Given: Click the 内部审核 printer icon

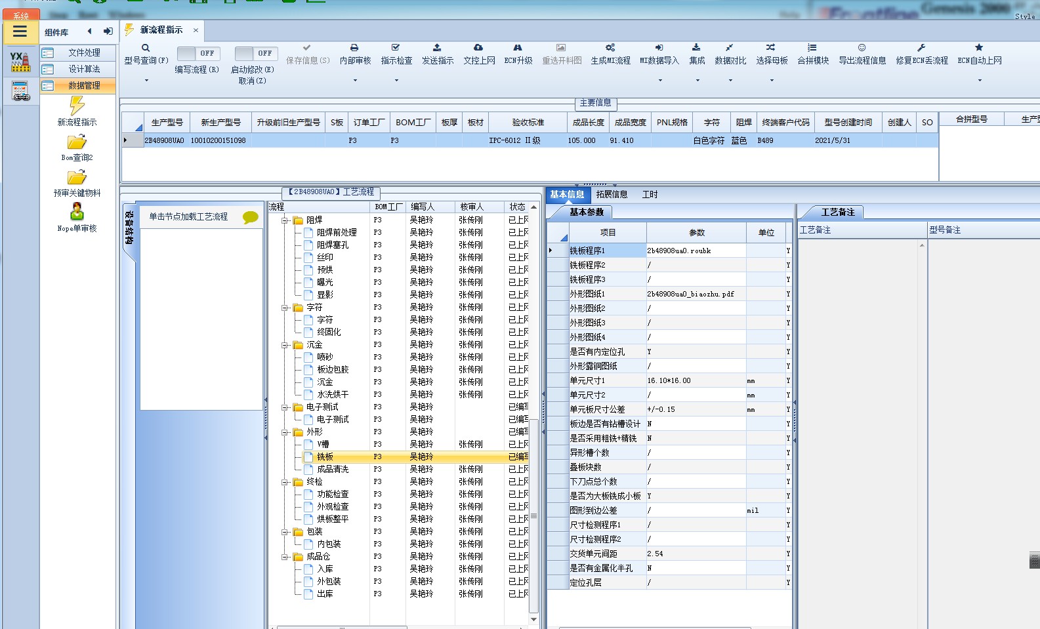Looking at the screenshot, I should coord(354,48).
